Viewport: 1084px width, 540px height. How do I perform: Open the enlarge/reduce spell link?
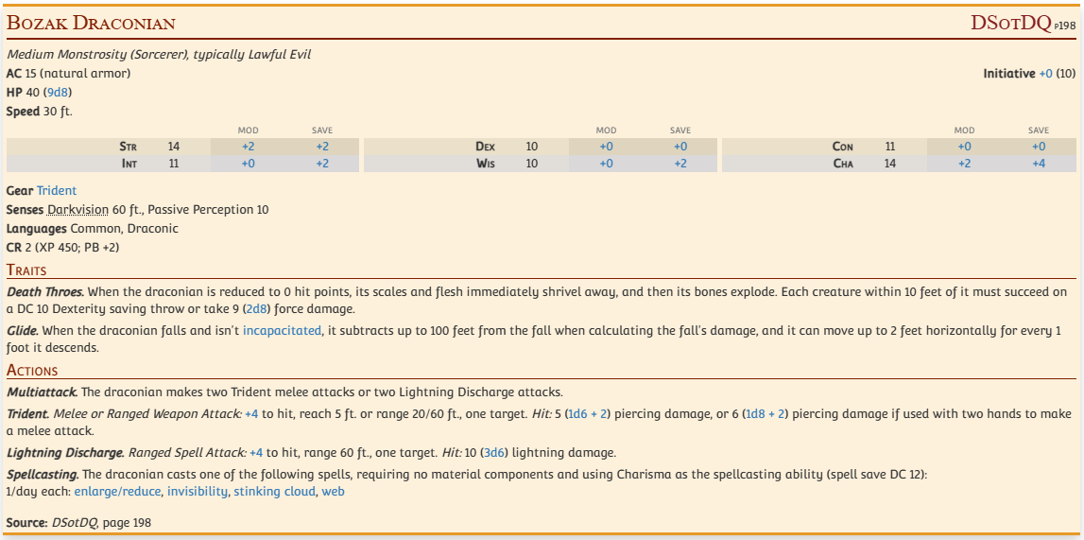(118, 492)
